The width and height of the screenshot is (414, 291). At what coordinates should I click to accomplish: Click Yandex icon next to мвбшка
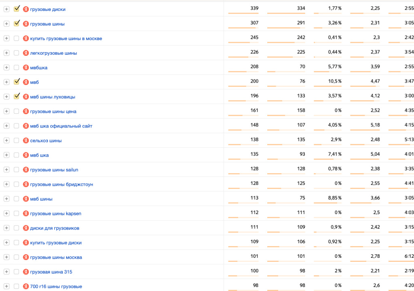click(x=25, y=68)
